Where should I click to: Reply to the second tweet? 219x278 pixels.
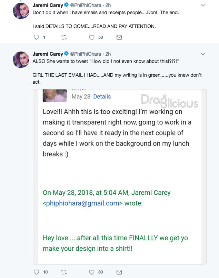pyautogui.click(x=37, y=272)
